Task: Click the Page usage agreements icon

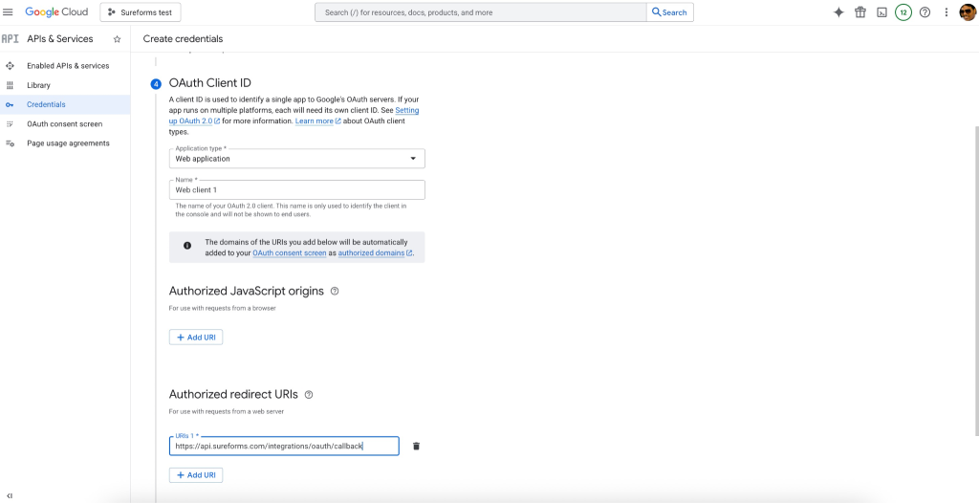Action: 10,143
